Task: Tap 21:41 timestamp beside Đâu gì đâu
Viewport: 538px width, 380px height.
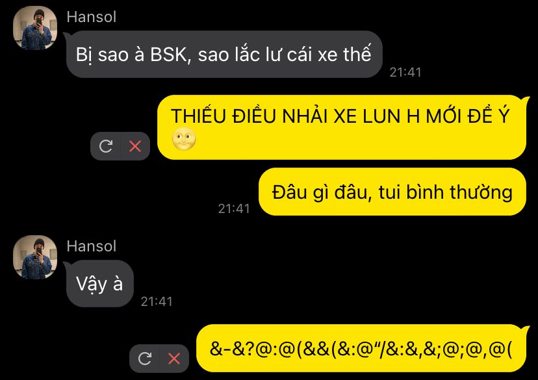Action: pyautogui.click(x=234, y=209)
